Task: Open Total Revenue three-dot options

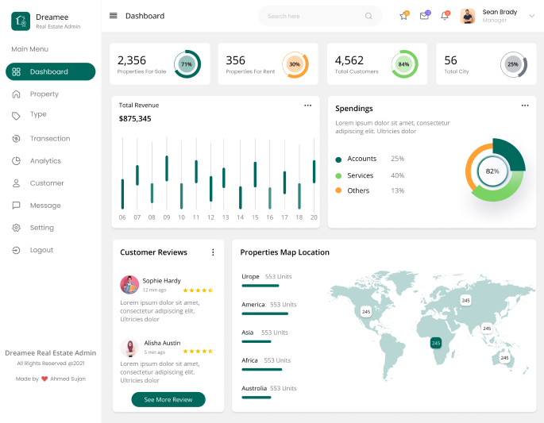Action: [307, 106]
